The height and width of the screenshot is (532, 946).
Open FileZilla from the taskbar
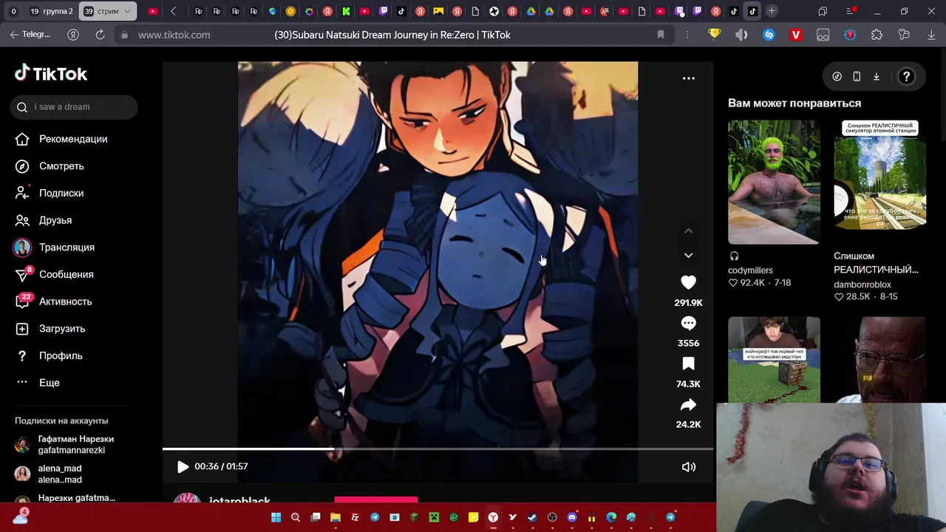point(355,517)
